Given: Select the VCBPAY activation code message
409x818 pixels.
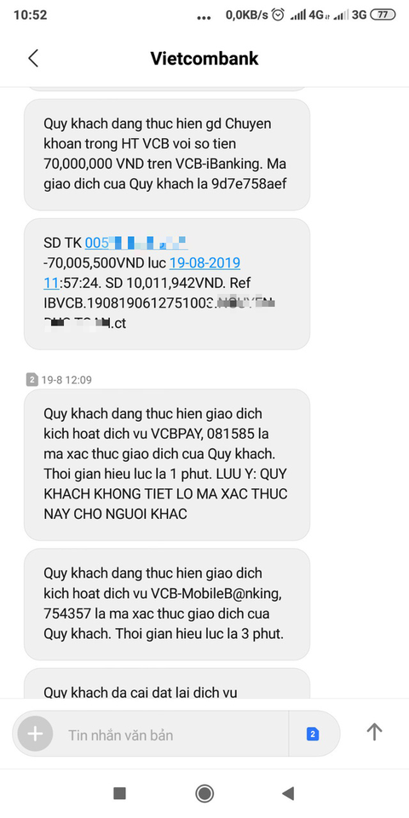Looking at the screenshot, I should click(167, 464).
